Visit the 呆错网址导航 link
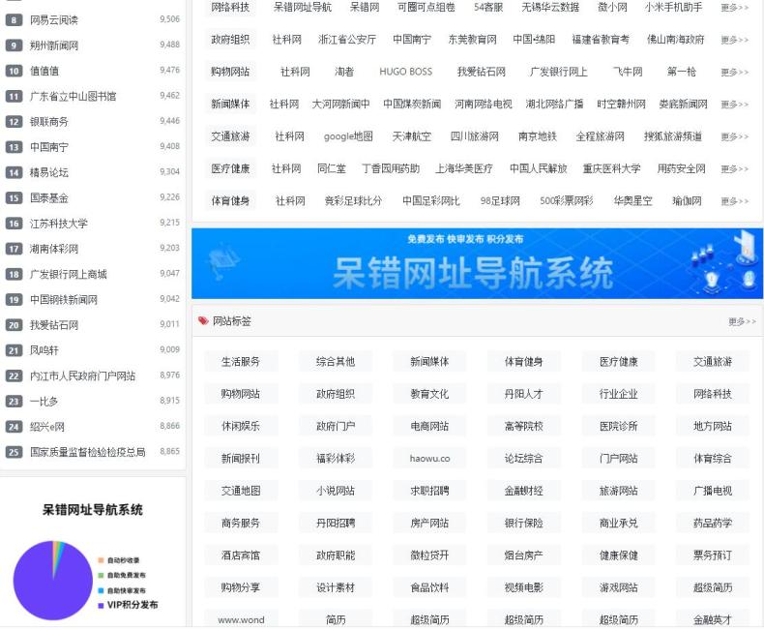 coord(302,8)
